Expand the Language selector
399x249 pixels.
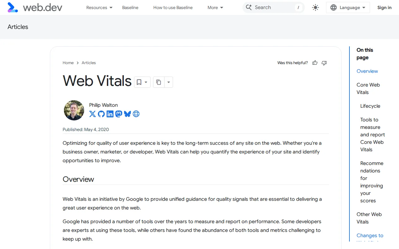tap(348, 7)
